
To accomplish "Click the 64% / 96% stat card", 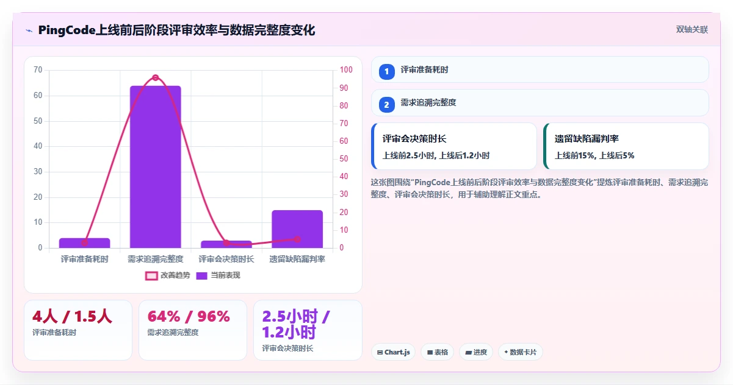I will (193, 330).
